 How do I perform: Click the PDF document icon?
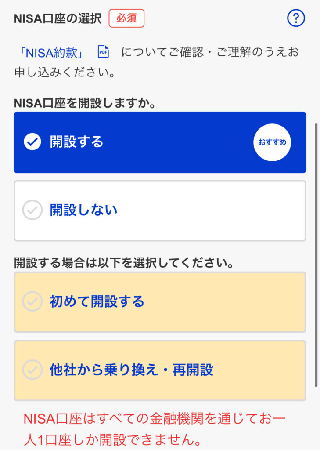103,52
